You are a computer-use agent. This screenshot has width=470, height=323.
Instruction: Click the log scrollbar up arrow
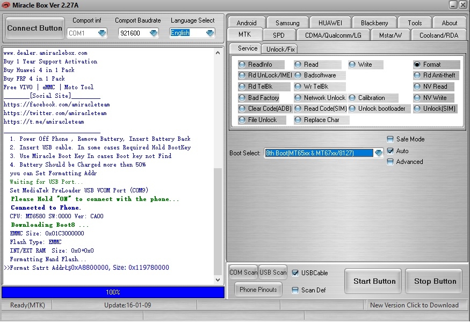pos(218,53)
